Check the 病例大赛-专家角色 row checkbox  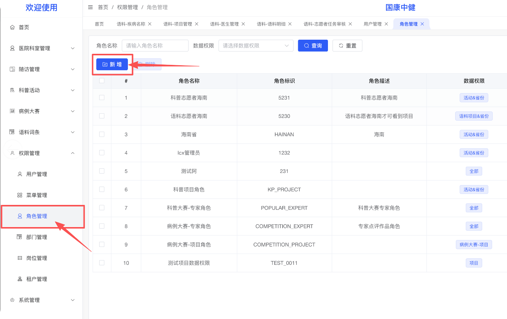tap(102, 226)
